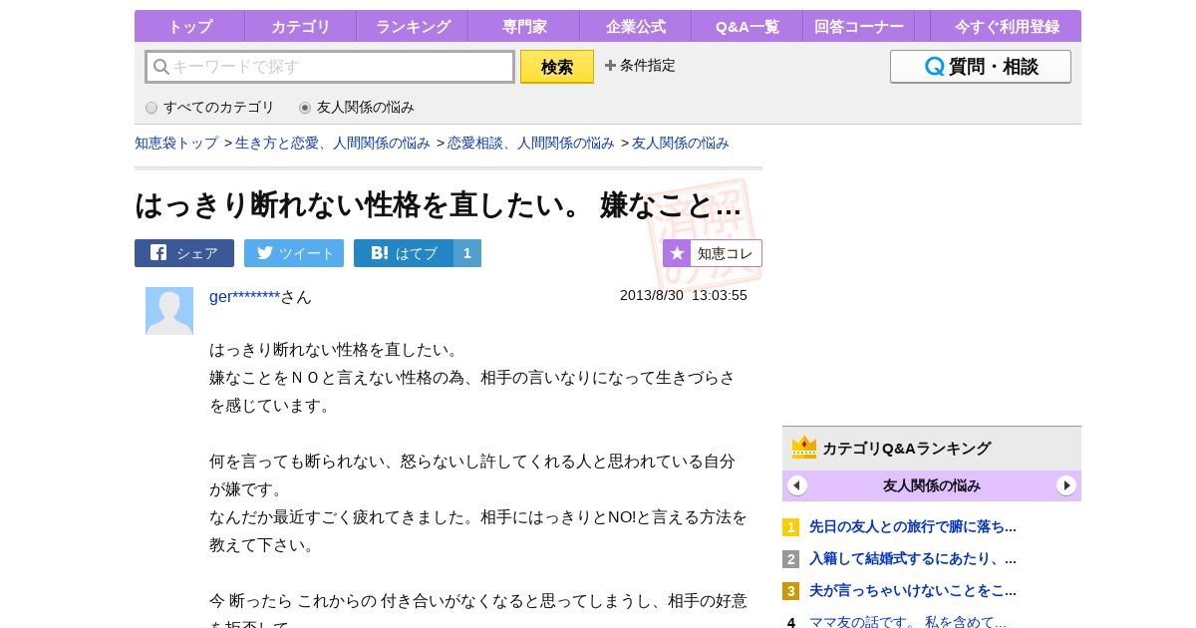Select 友人関係の悩み radio button

click(305, 108)
